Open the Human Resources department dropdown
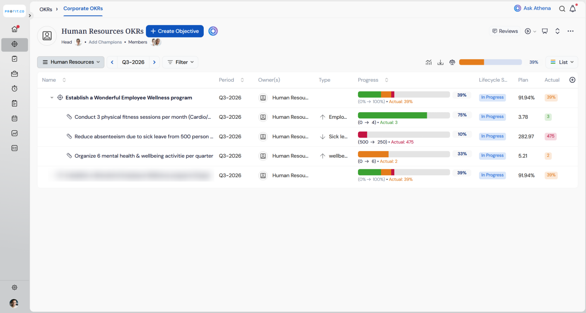Image resolution: width=586 pixels, height=313 pixels. point(71,62)
